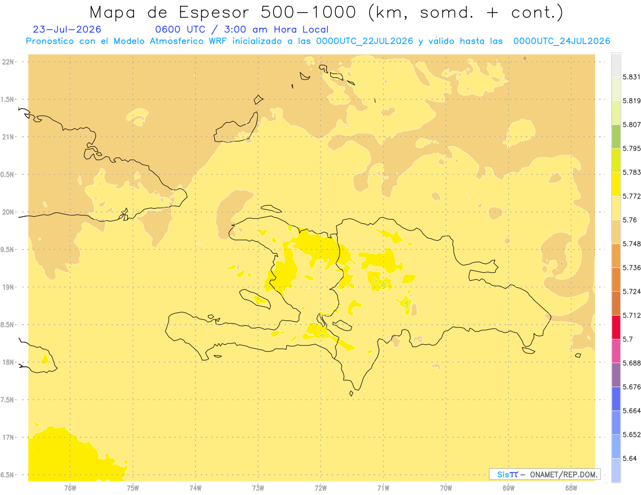Click the '75W' longitude label
This screenshot has height=495, width=641.
point(133,488)
